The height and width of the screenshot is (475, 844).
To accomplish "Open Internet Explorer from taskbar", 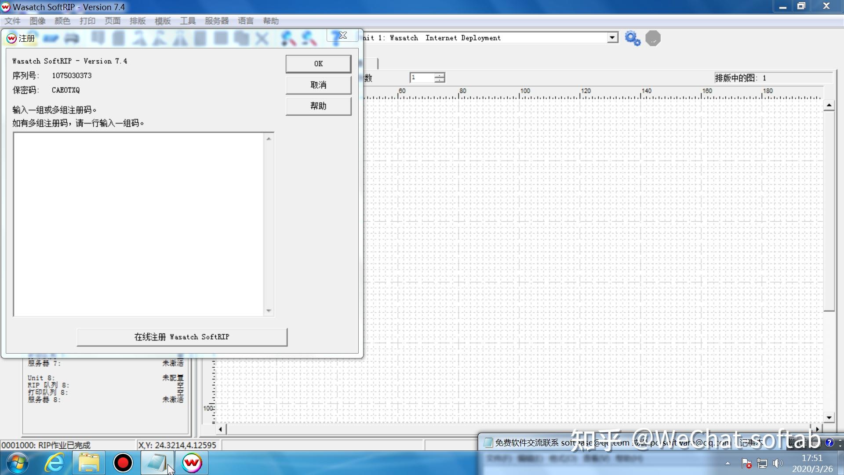I will 55,463.
